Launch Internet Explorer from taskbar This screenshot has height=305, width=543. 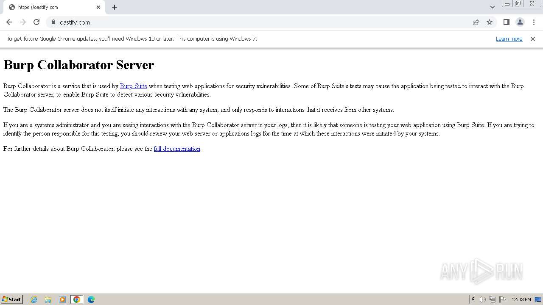pyautogui.click(x=34, y=299)
